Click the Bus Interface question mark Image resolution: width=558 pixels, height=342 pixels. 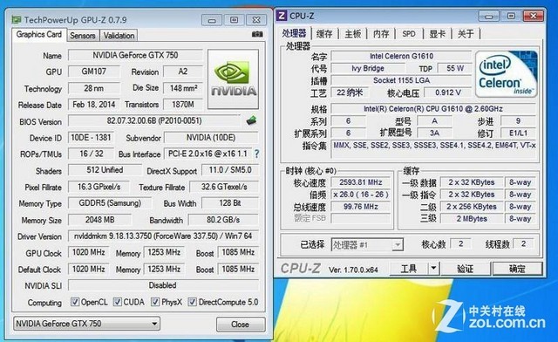pyautogui.click(x=256, y=154)
